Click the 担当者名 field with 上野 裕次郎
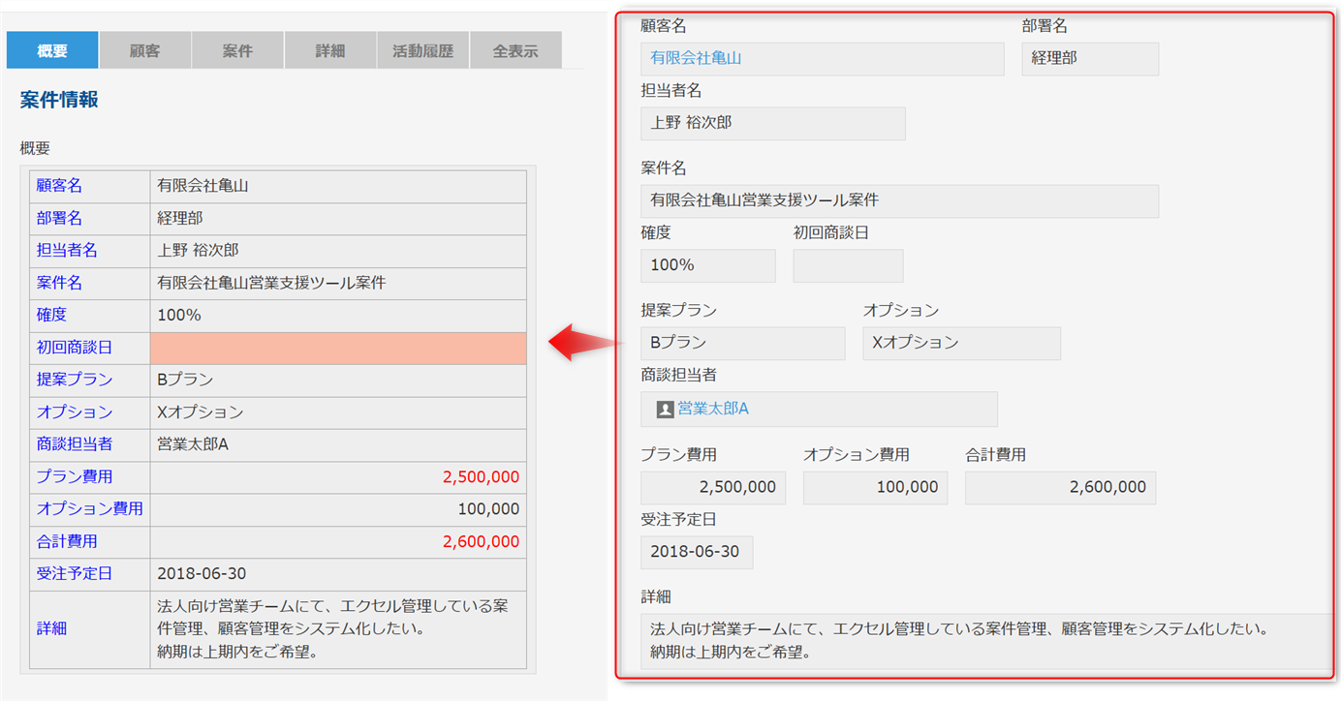This screenshot has width=1341, height=701. [x=773, y=123]
